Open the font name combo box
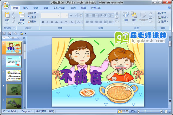 click(50, 16)
